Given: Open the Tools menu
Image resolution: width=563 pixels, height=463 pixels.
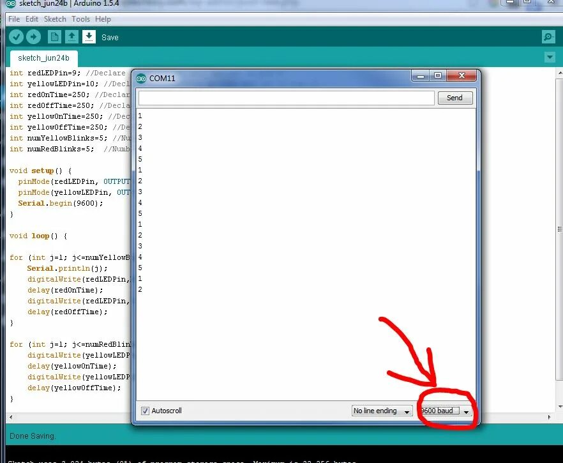Looking at the screenshot, I should [x=80, y=19].
